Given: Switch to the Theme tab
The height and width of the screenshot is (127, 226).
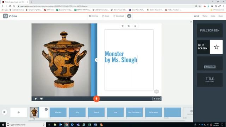Looking at the screenshot, I should [205, 16].
